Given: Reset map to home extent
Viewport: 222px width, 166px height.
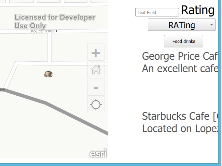Looking at the screenshot, I should (x=96, y=70).
